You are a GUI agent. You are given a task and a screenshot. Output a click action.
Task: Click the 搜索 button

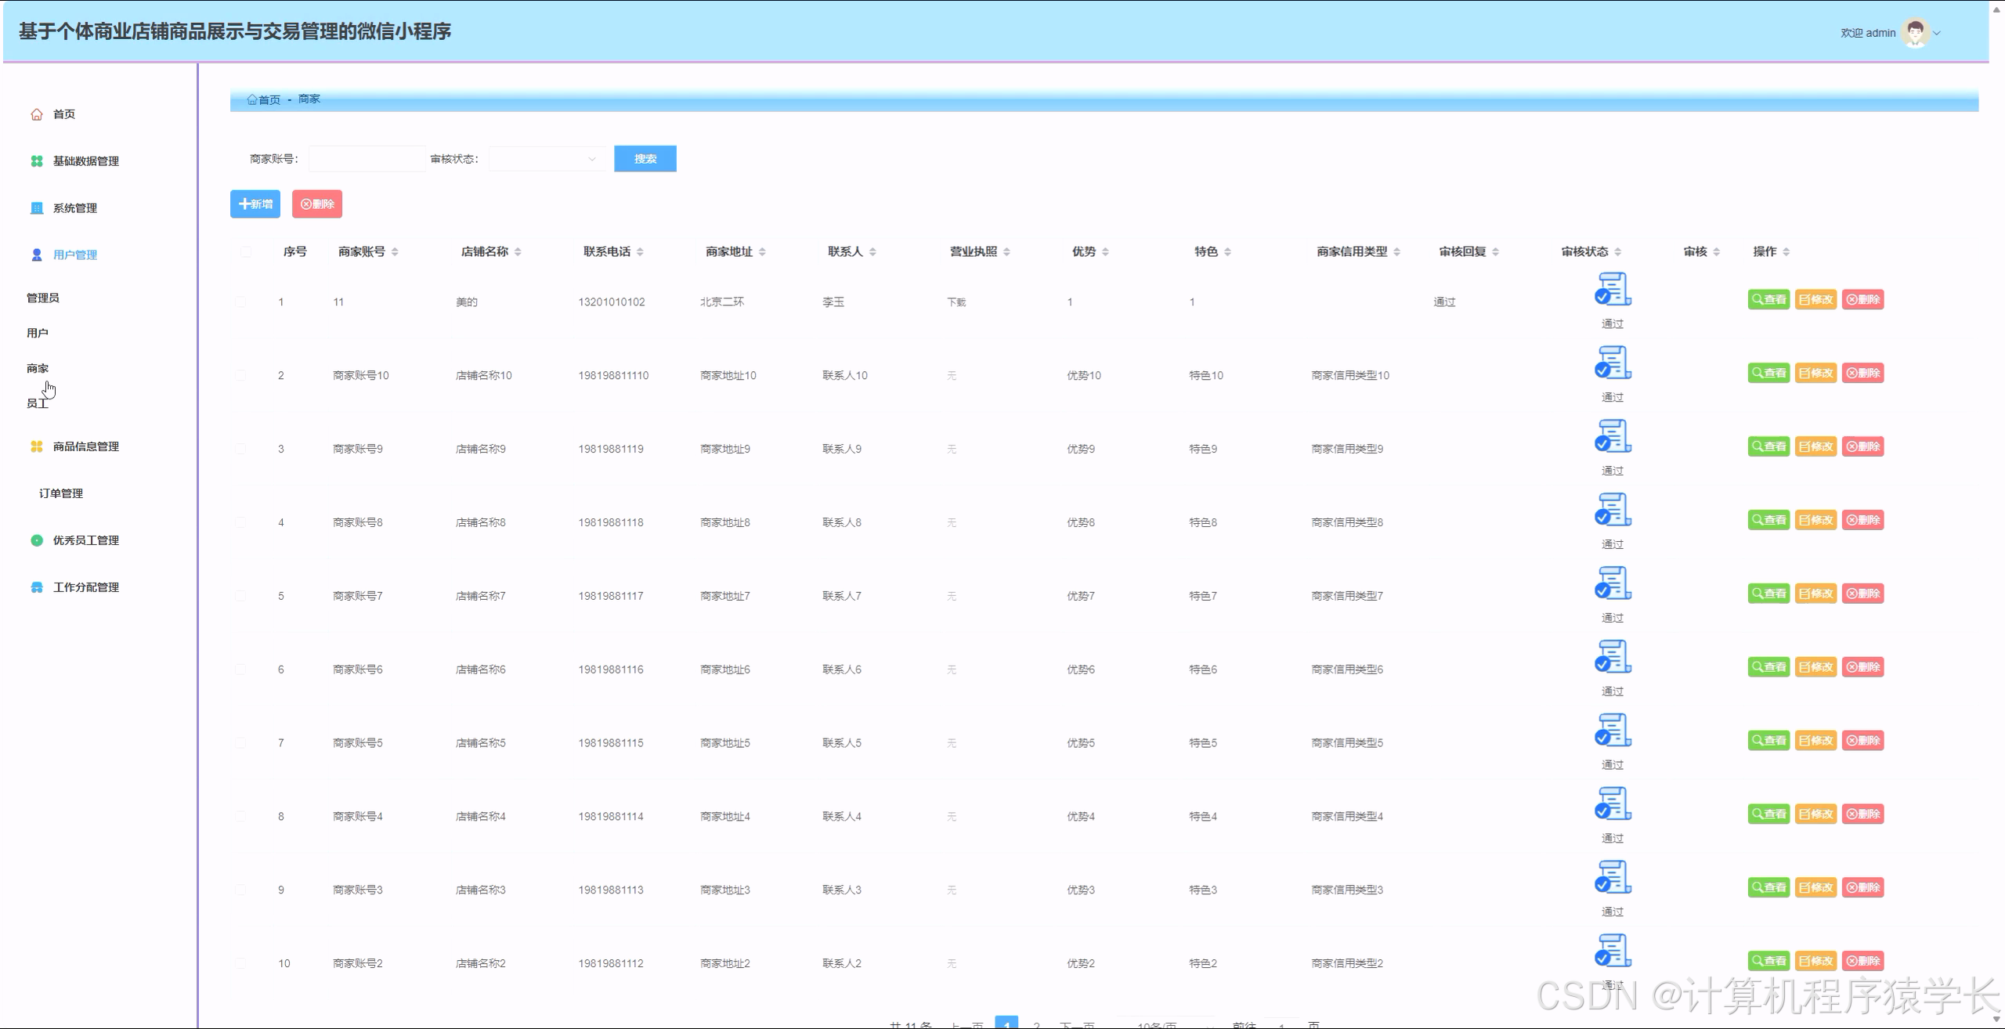(645, 159)
